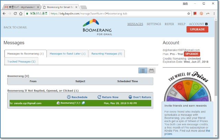Click the BACK TO GMAIL link

(x=15, y=28)
